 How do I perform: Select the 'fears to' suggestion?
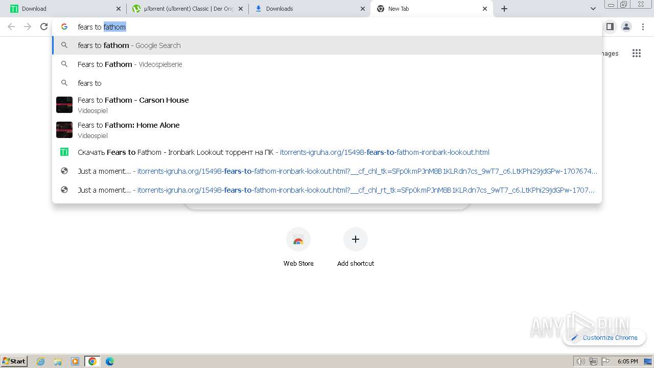pyautogui.click(x=327, y=83)
